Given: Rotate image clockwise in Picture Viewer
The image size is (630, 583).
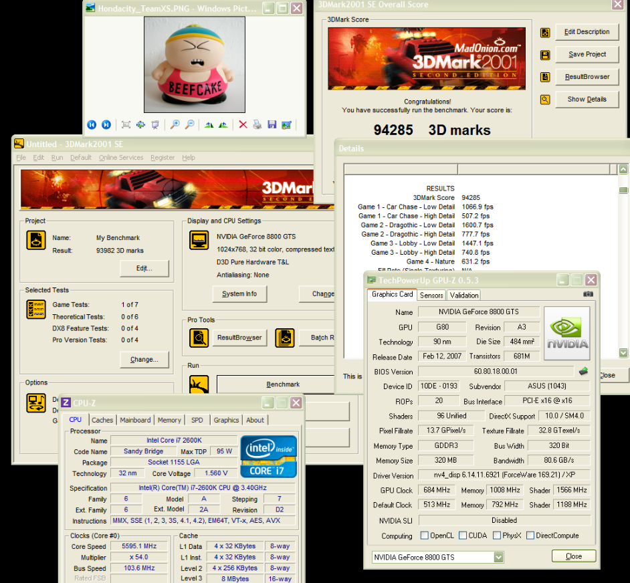Looking at the screenshot, I should 209,124.
